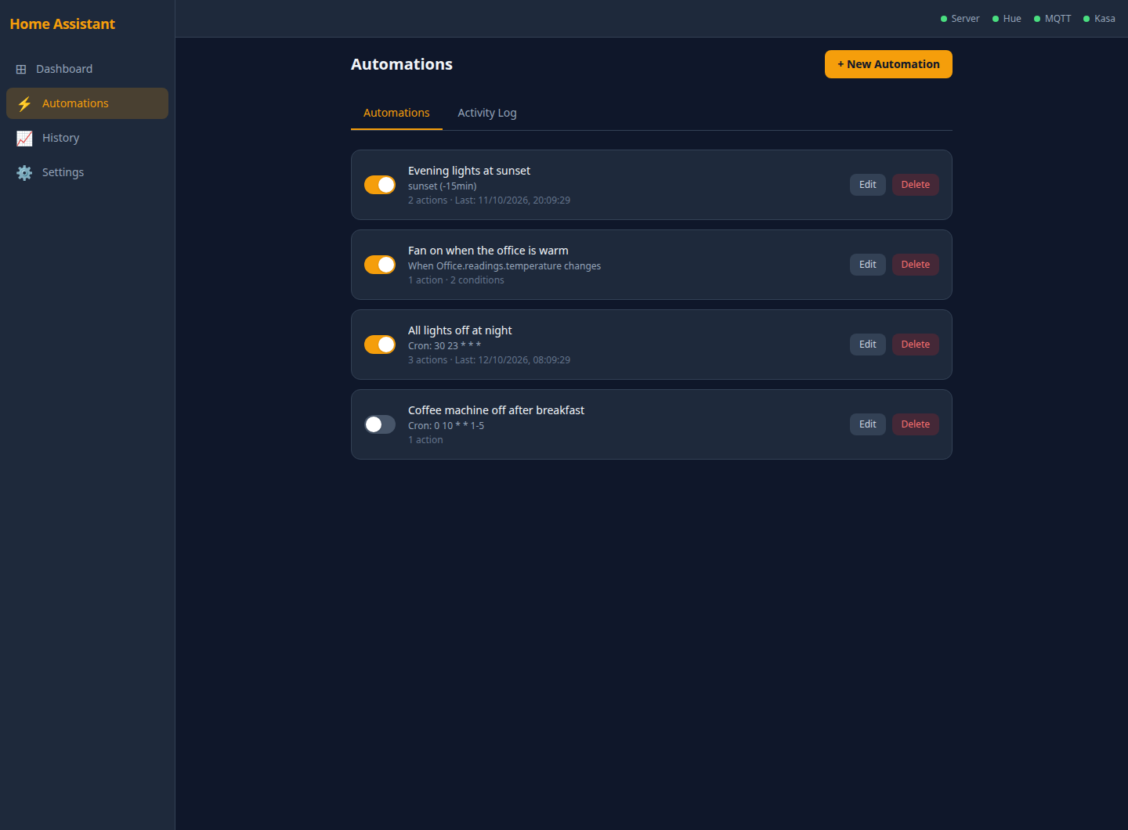The image size is (1128, 830).
Task: Click the "Evening lights at sunset" title
Action: (x=469, y=171)
